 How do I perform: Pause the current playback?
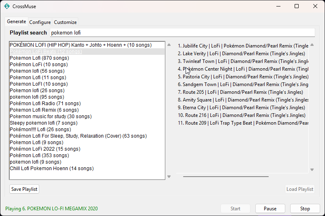270,209
